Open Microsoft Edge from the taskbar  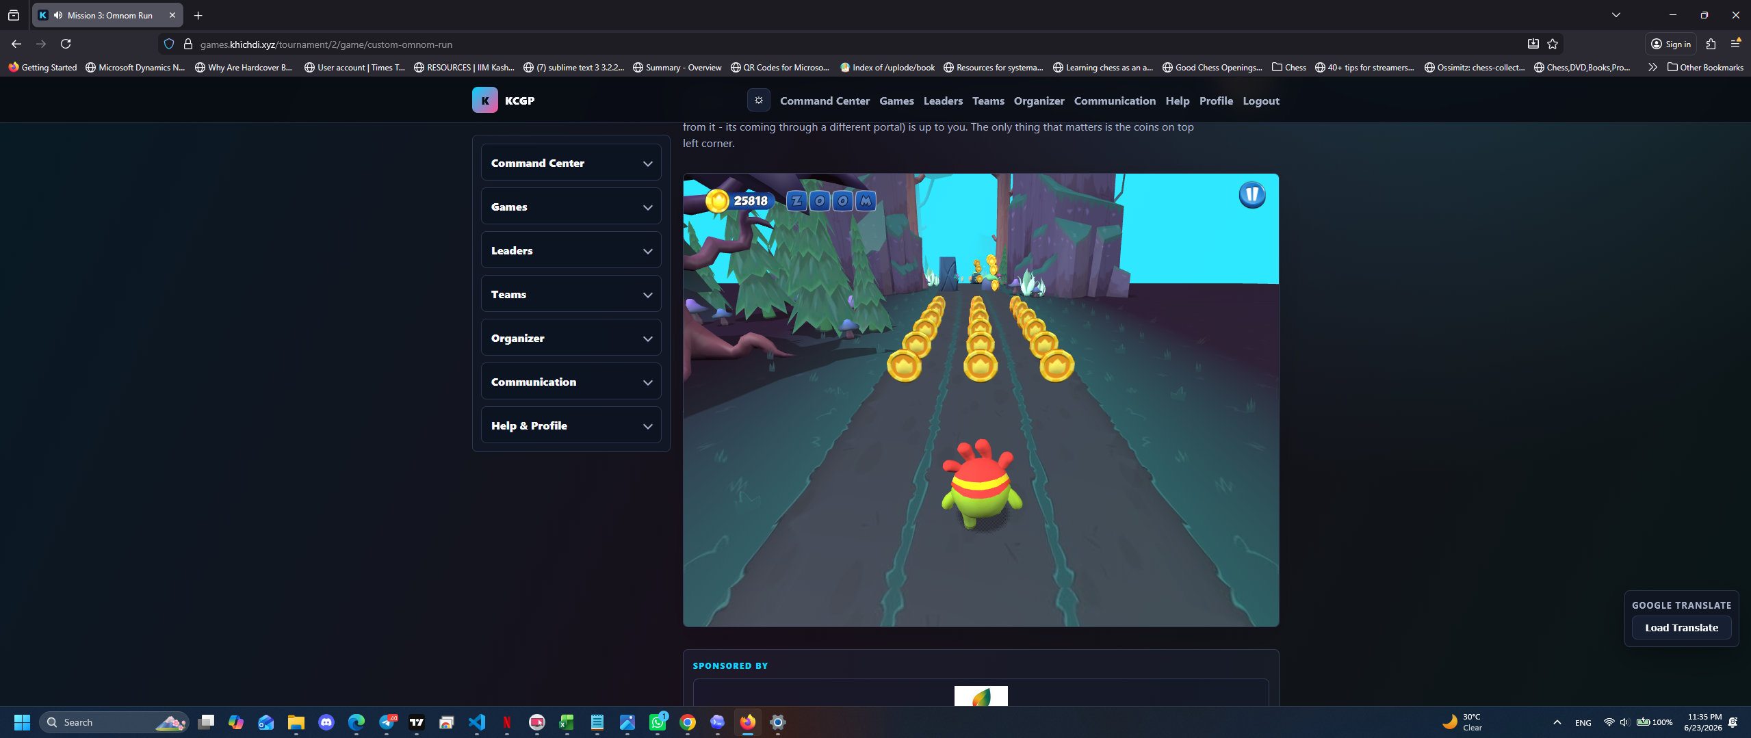coord(356,722)
